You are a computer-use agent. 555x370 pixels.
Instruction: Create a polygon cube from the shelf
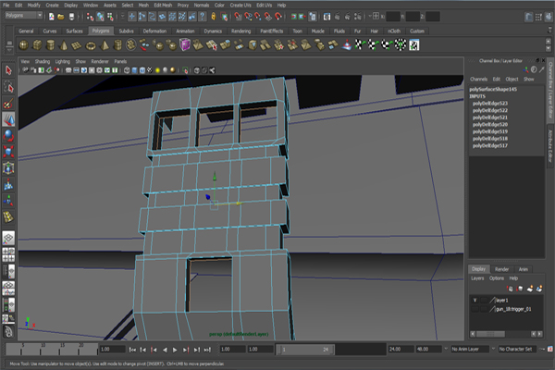(x=37, y=45)
